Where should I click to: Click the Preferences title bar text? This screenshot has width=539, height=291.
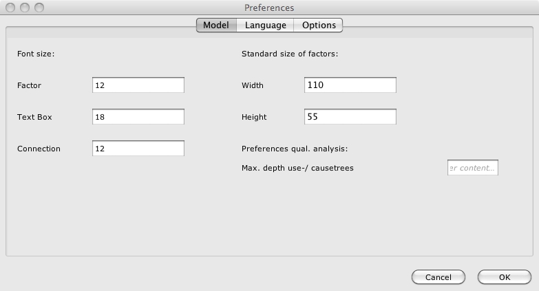[x=269, y=8]
